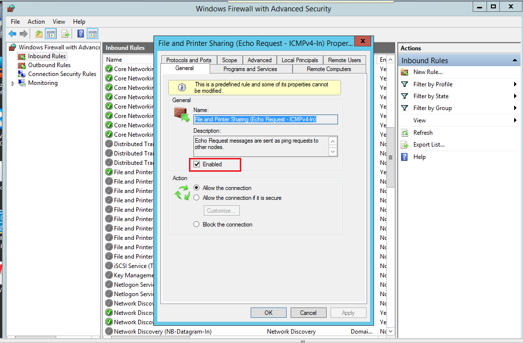Click scroll-down arrow of rules list
Image resolution: width=523 pixels, height=343 pixels.
point(391,331)
